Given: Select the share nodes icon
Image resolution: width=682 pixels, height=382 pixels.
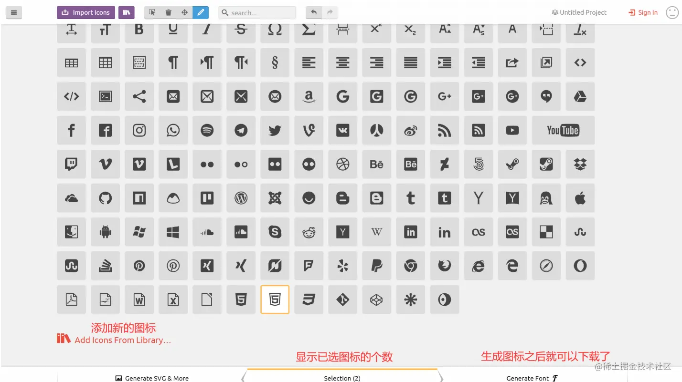Looking at the screenshot, I should coord(139,97).
